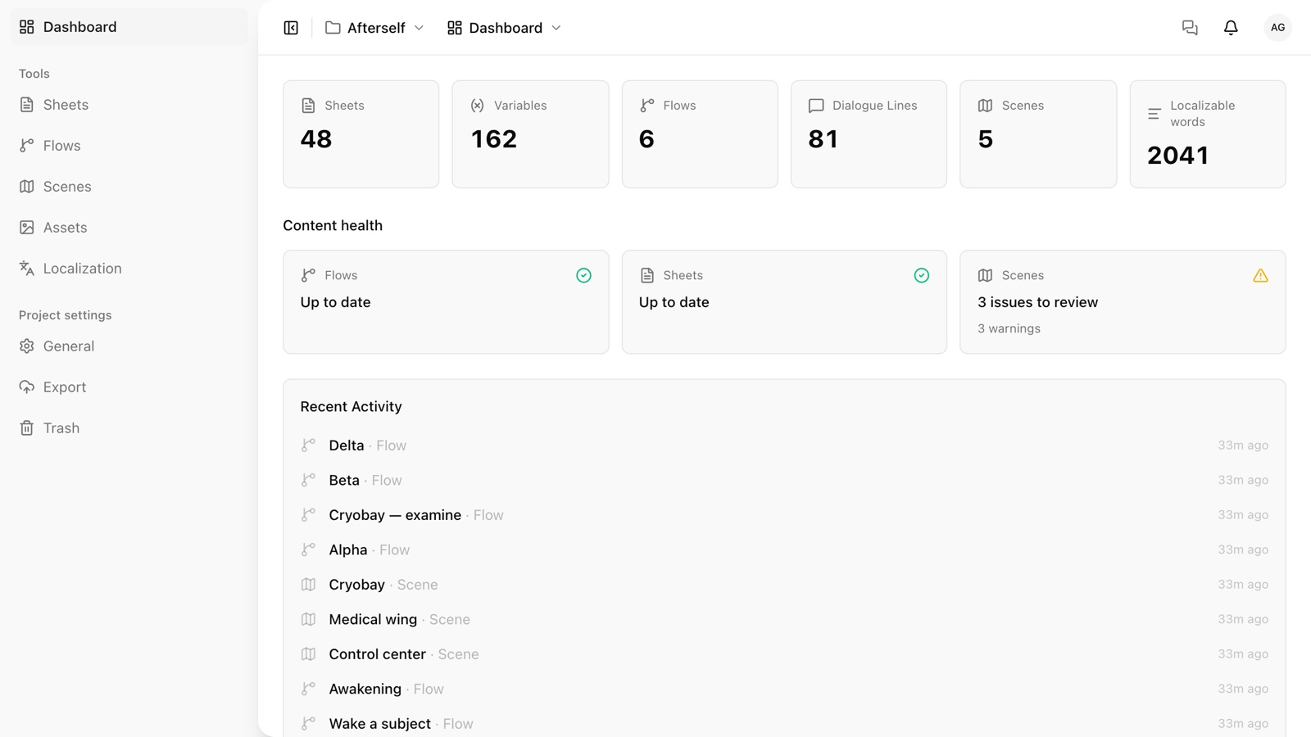Open the Wake a subject flow entry

pyautogui.click(x=784, y=724)
